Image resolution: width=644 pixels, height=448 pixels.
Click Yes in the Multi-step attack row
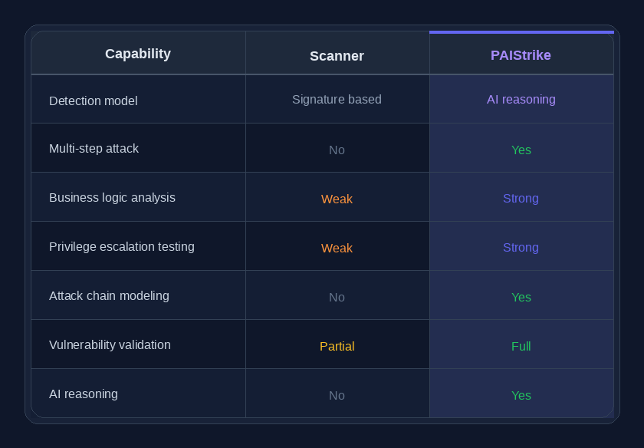tap(521, 150)
